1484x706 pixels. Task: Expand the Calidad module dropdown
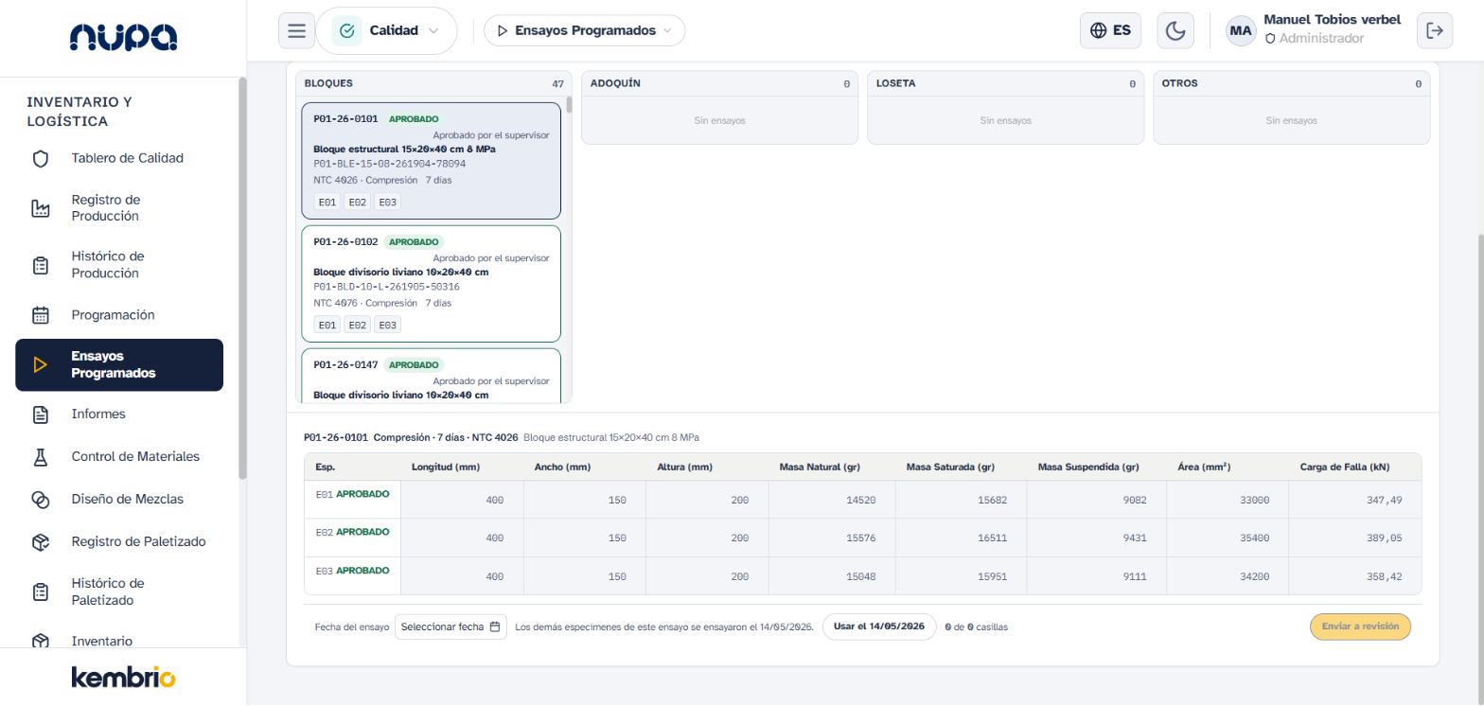coord(386,30)
